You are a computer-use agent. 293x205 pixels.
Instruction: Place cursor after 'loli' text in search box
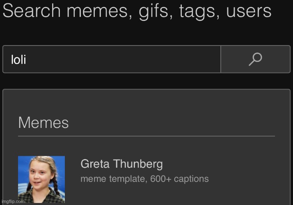point(27,60)
